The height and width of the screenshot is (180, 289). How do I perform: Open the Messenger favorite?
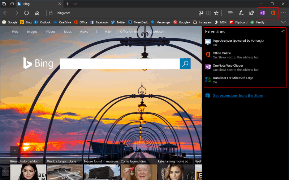pos(160,22)
